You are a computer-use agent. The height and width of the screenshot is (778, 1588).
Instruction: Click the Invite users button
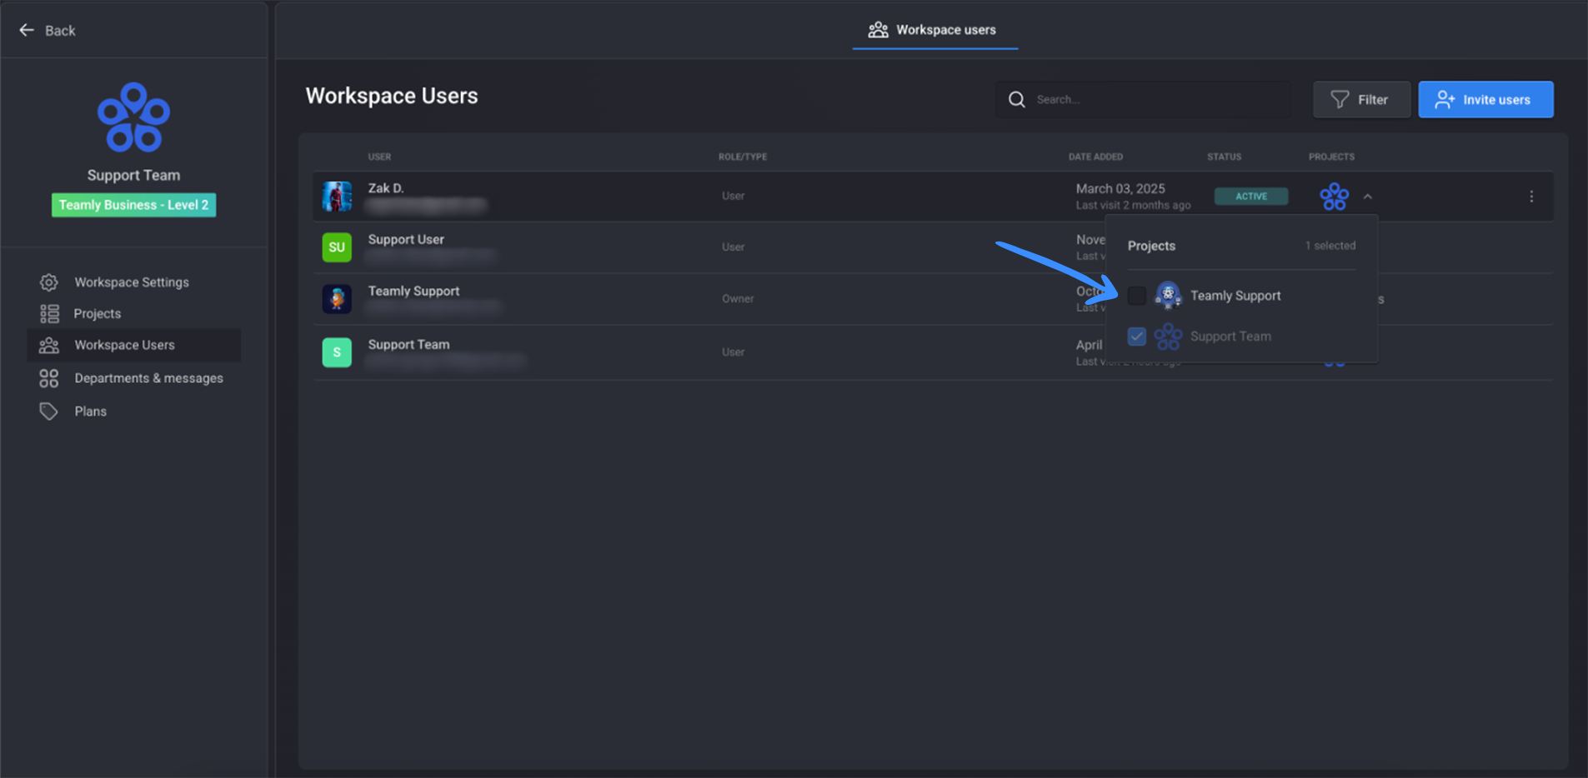1485,100
